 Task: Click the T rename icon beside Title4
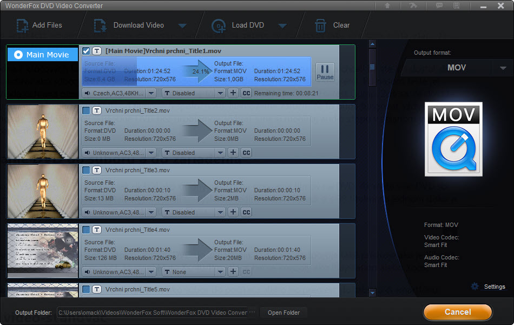tap(97, 230)
